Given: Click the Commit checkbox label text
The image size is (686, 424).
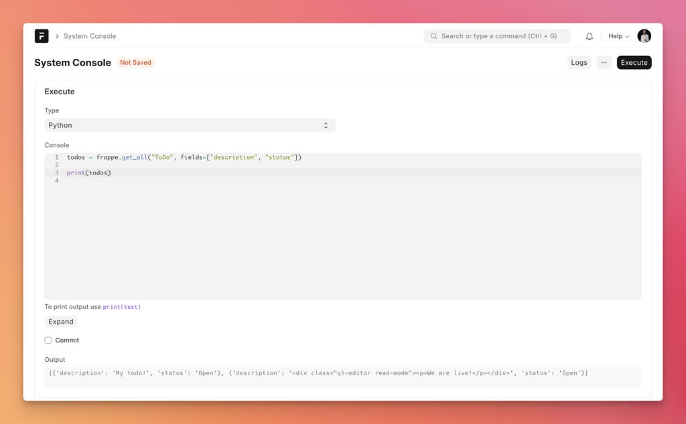Looking at the screenshot, I should [x=67, y=340].
